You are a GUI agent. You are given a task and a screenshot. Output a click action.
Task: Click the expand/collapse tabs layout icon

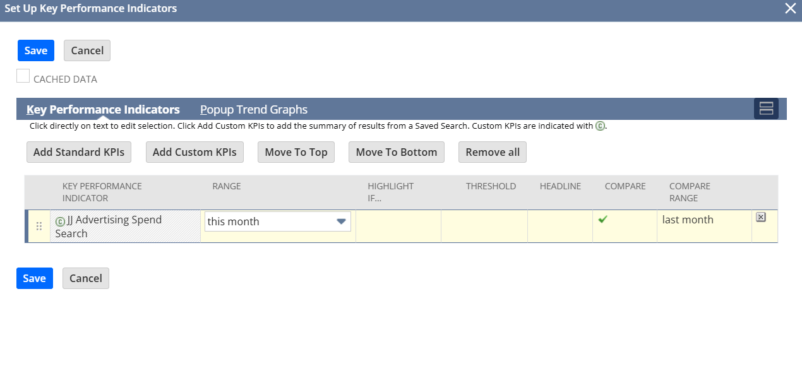point(766,109)
